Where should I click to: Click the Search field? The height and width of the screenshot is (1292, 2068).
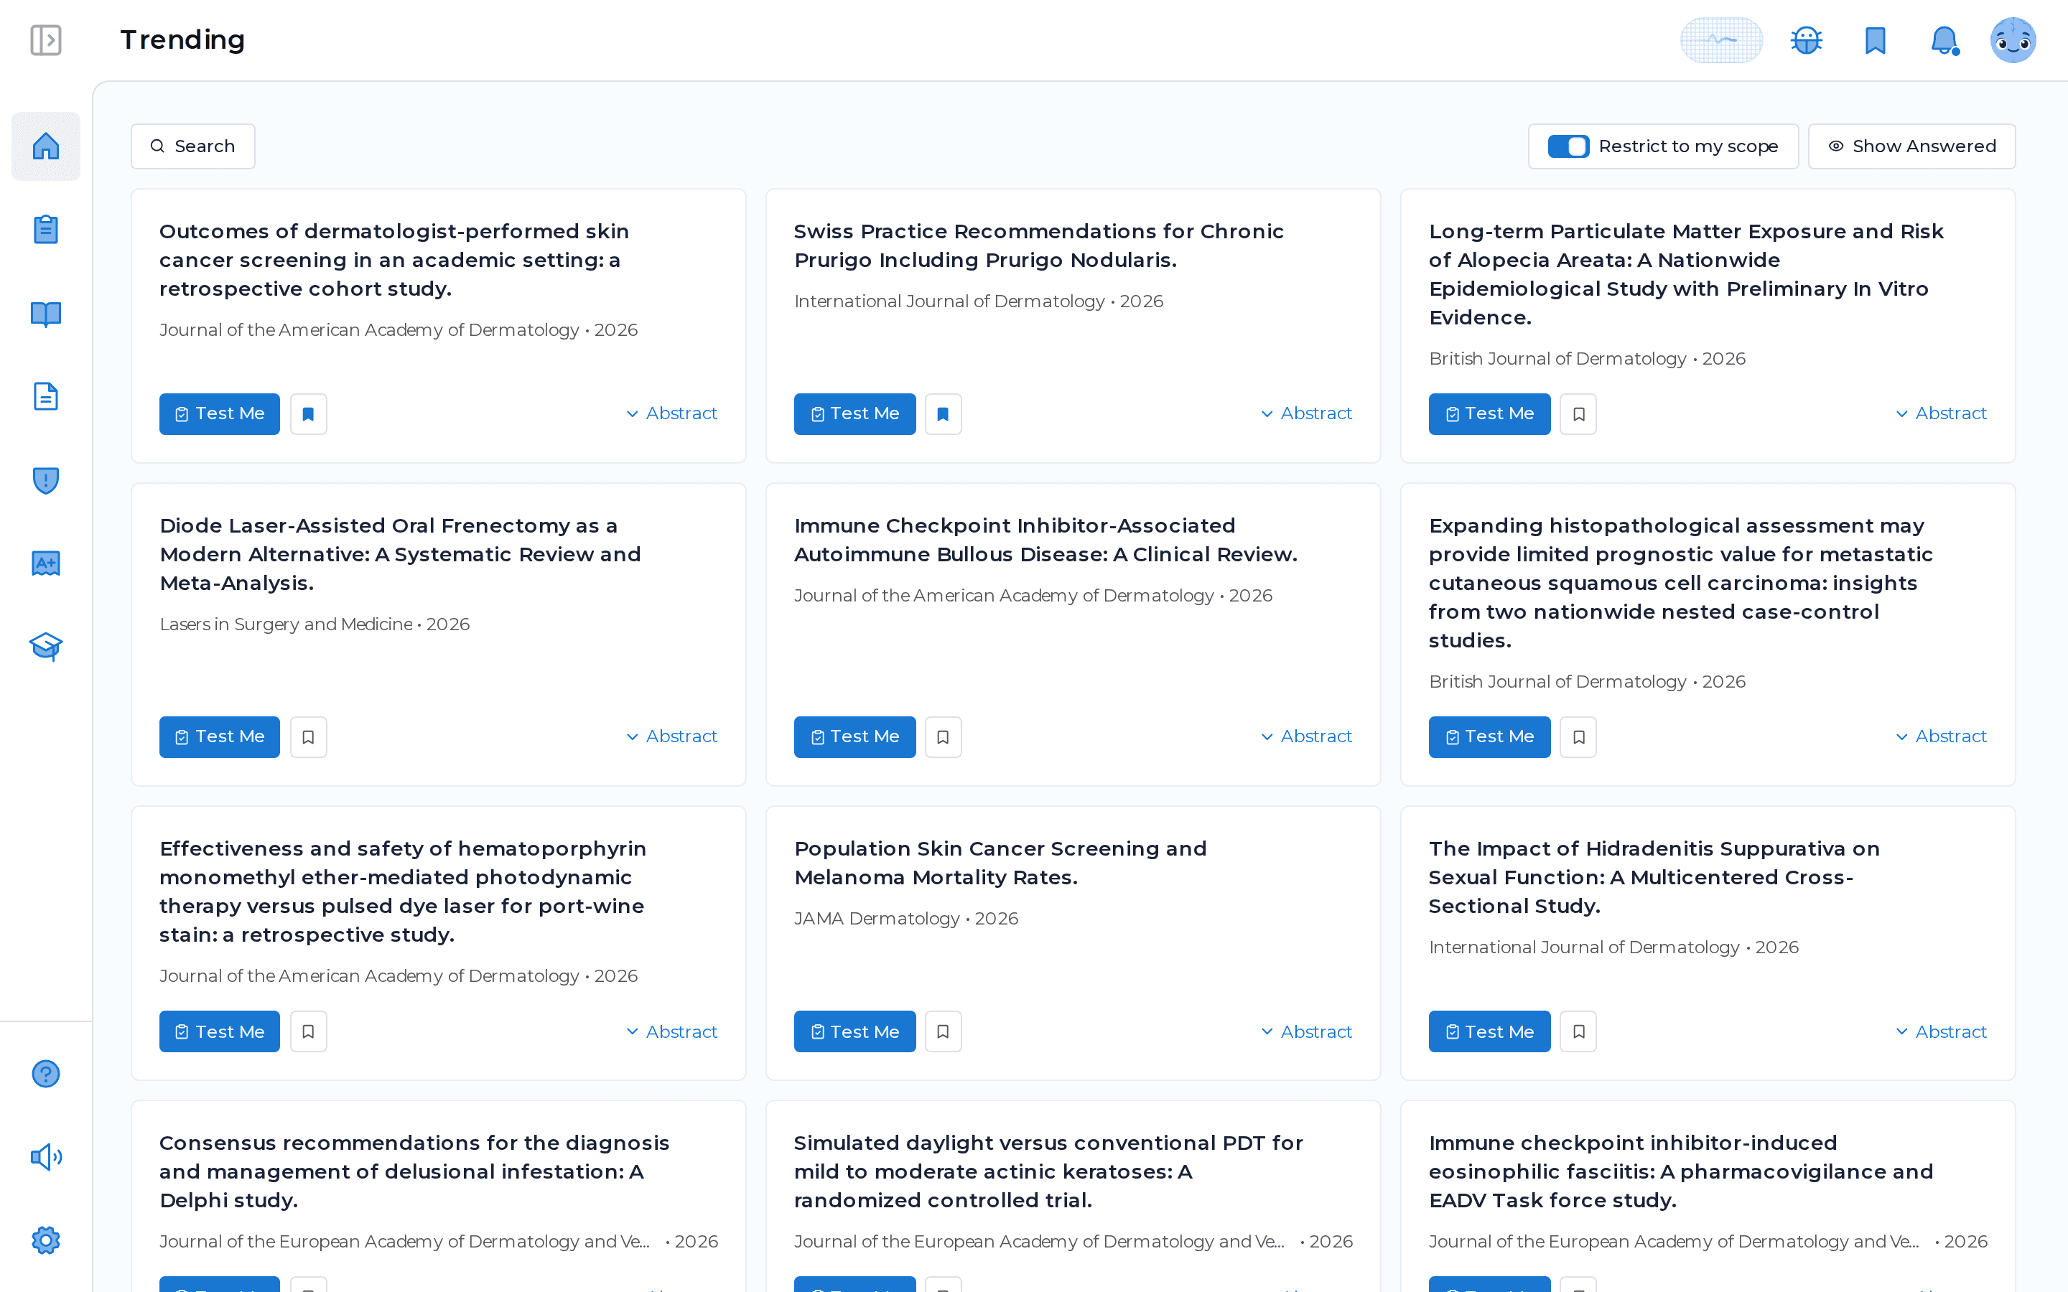193,146
